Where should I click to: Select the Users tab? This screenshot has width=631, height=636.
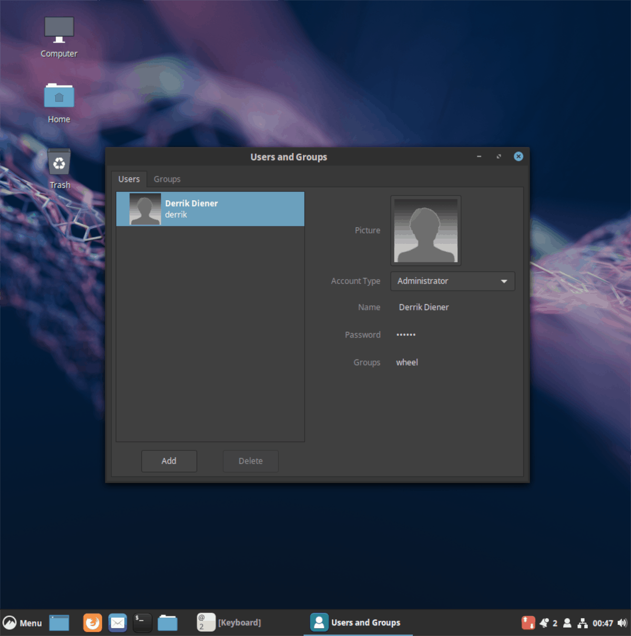[x=129, y=179]
